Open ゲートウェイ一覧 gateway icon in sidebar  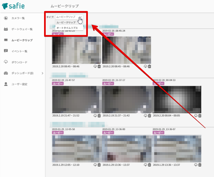(x=6, y=29)
